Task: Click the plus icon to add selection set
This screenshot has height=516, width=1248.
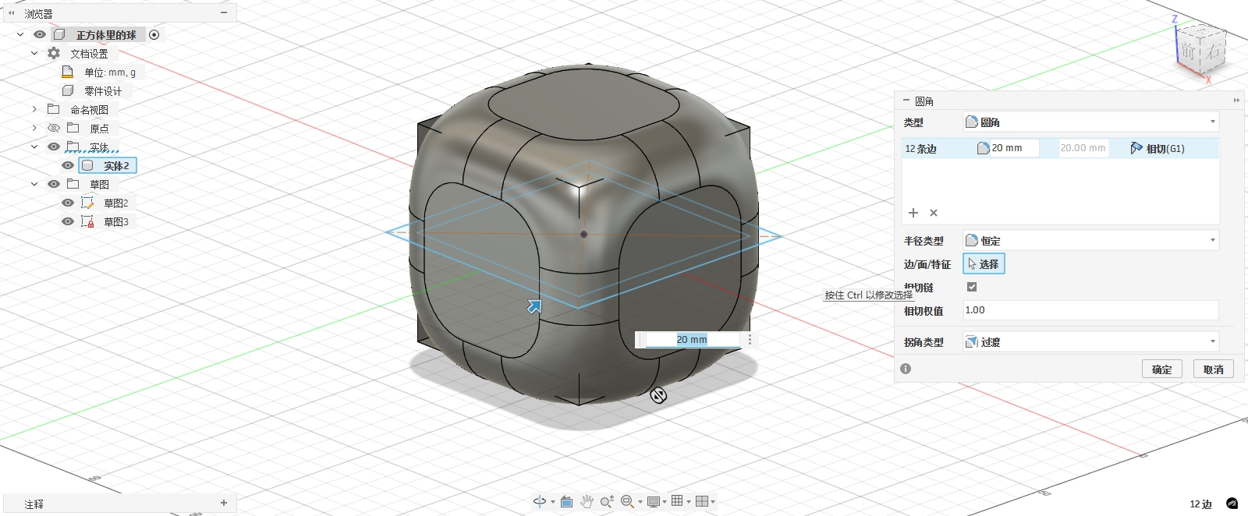Action: [x=913, y=213]
